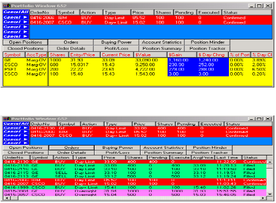This screenshot has width=276, height=203.
Task: Minimize the top Portfolio Window
Action: coord(252,6)
